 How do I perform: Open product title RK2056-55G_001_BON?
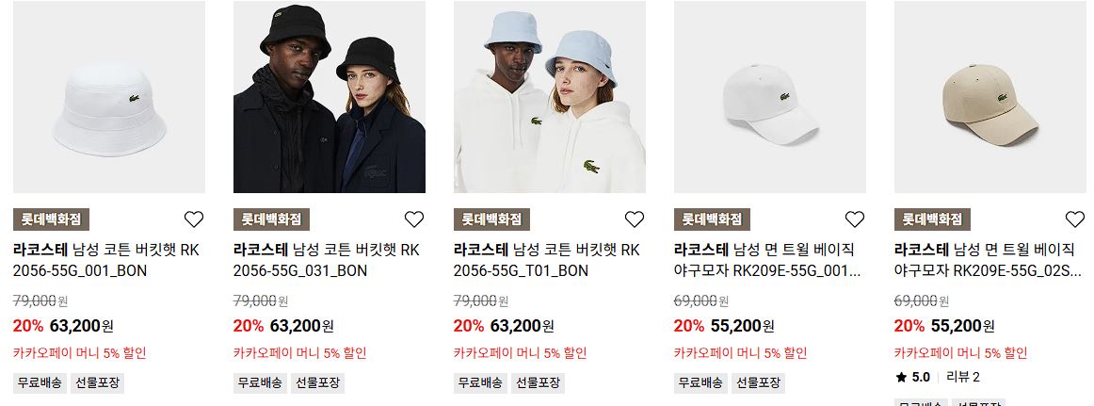pos(106,260)
